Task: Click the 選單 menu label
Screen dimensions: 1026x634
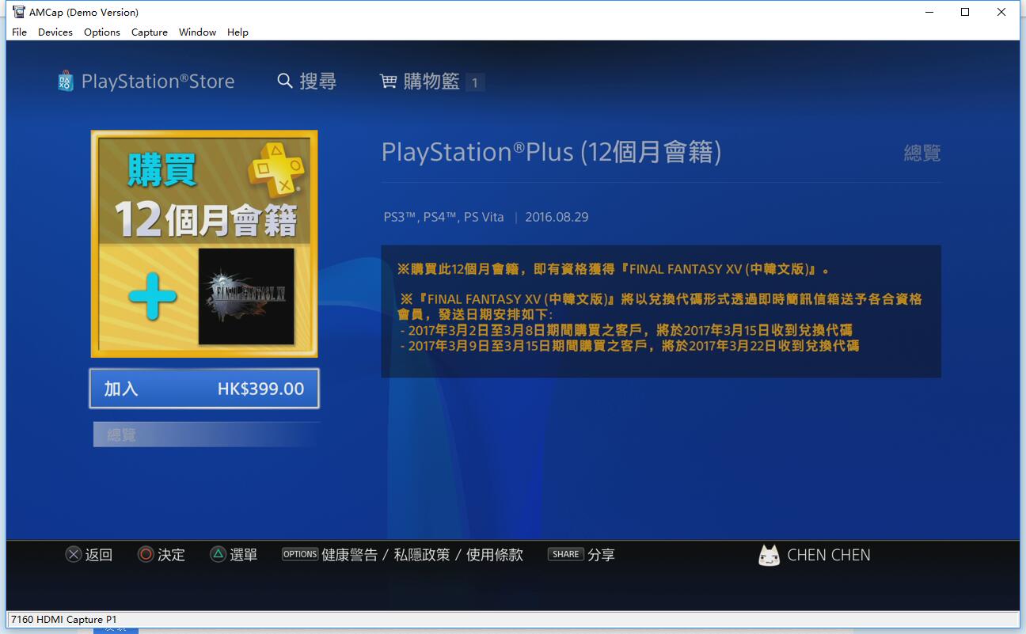Action: pos(243,555)
